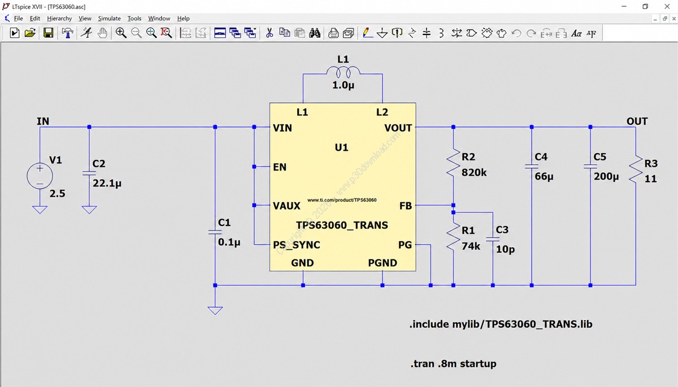Click the C4 value 66µ
This screenshot has height=387, width=678.
(544, 176)
